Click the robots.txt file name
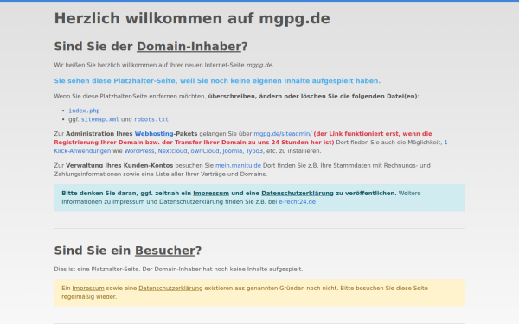519x324 pixels. pos(151,119)
